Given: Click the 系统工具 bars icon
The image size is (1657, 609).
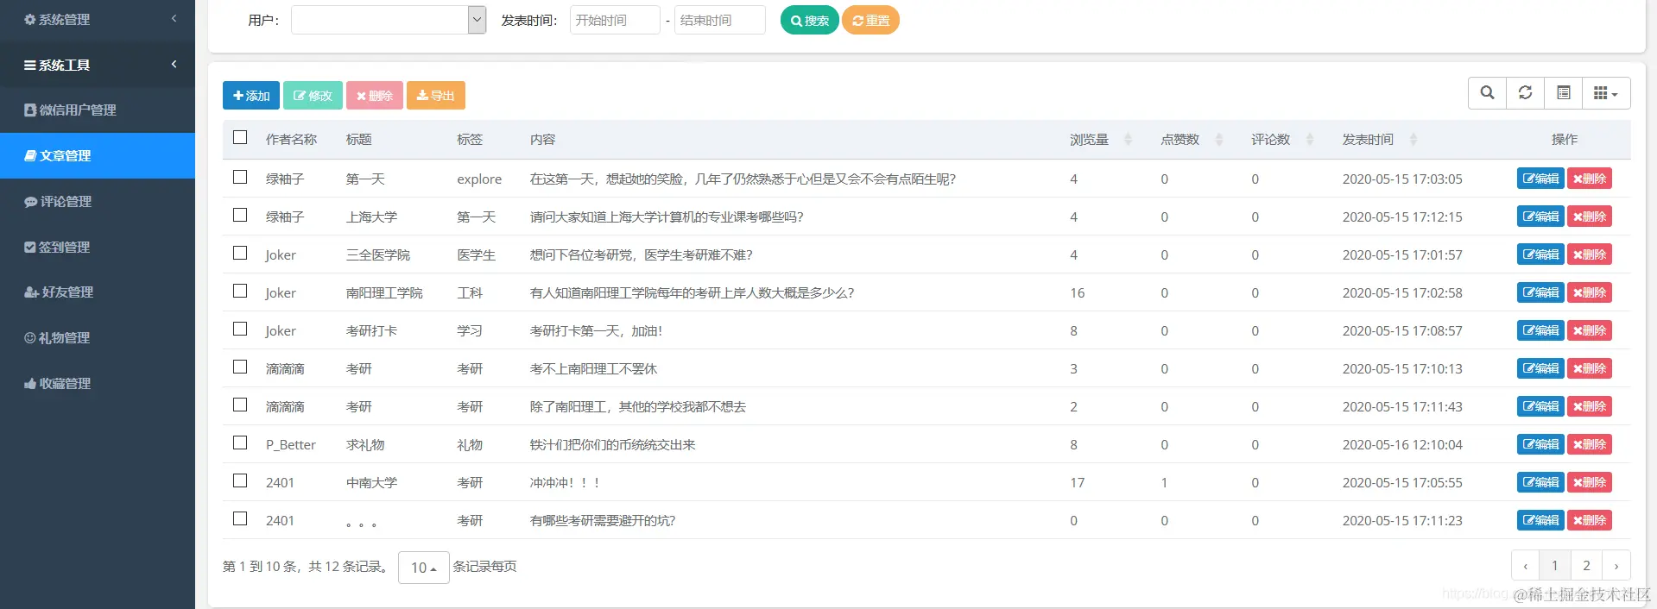Looking at the screenshot, I should [x=30, y=65].
